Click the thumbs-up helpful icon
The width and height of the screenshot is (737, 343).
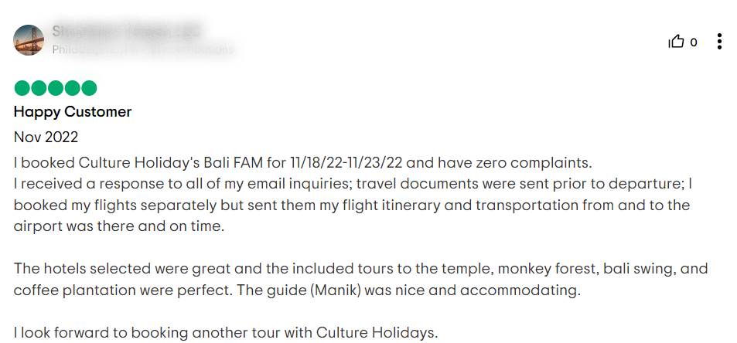[x=676, y=42]
